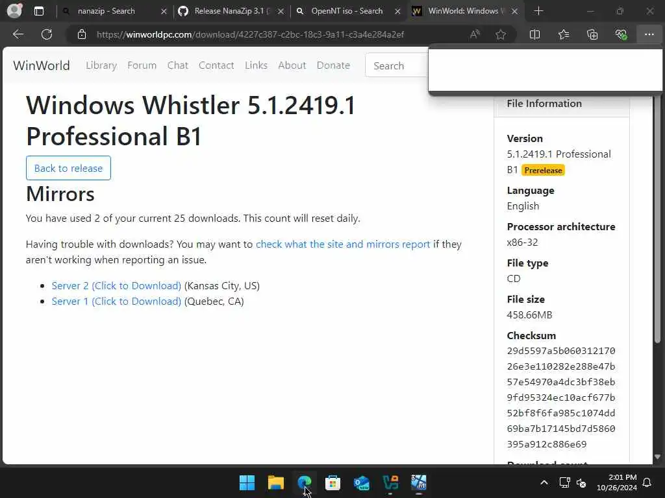Open network status tray icon

click(x=564, y=482)
